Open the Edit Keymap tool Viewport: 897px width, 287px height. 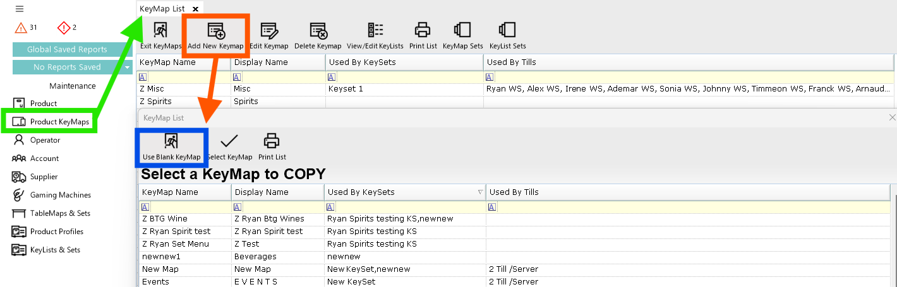[x=269, y=30]
